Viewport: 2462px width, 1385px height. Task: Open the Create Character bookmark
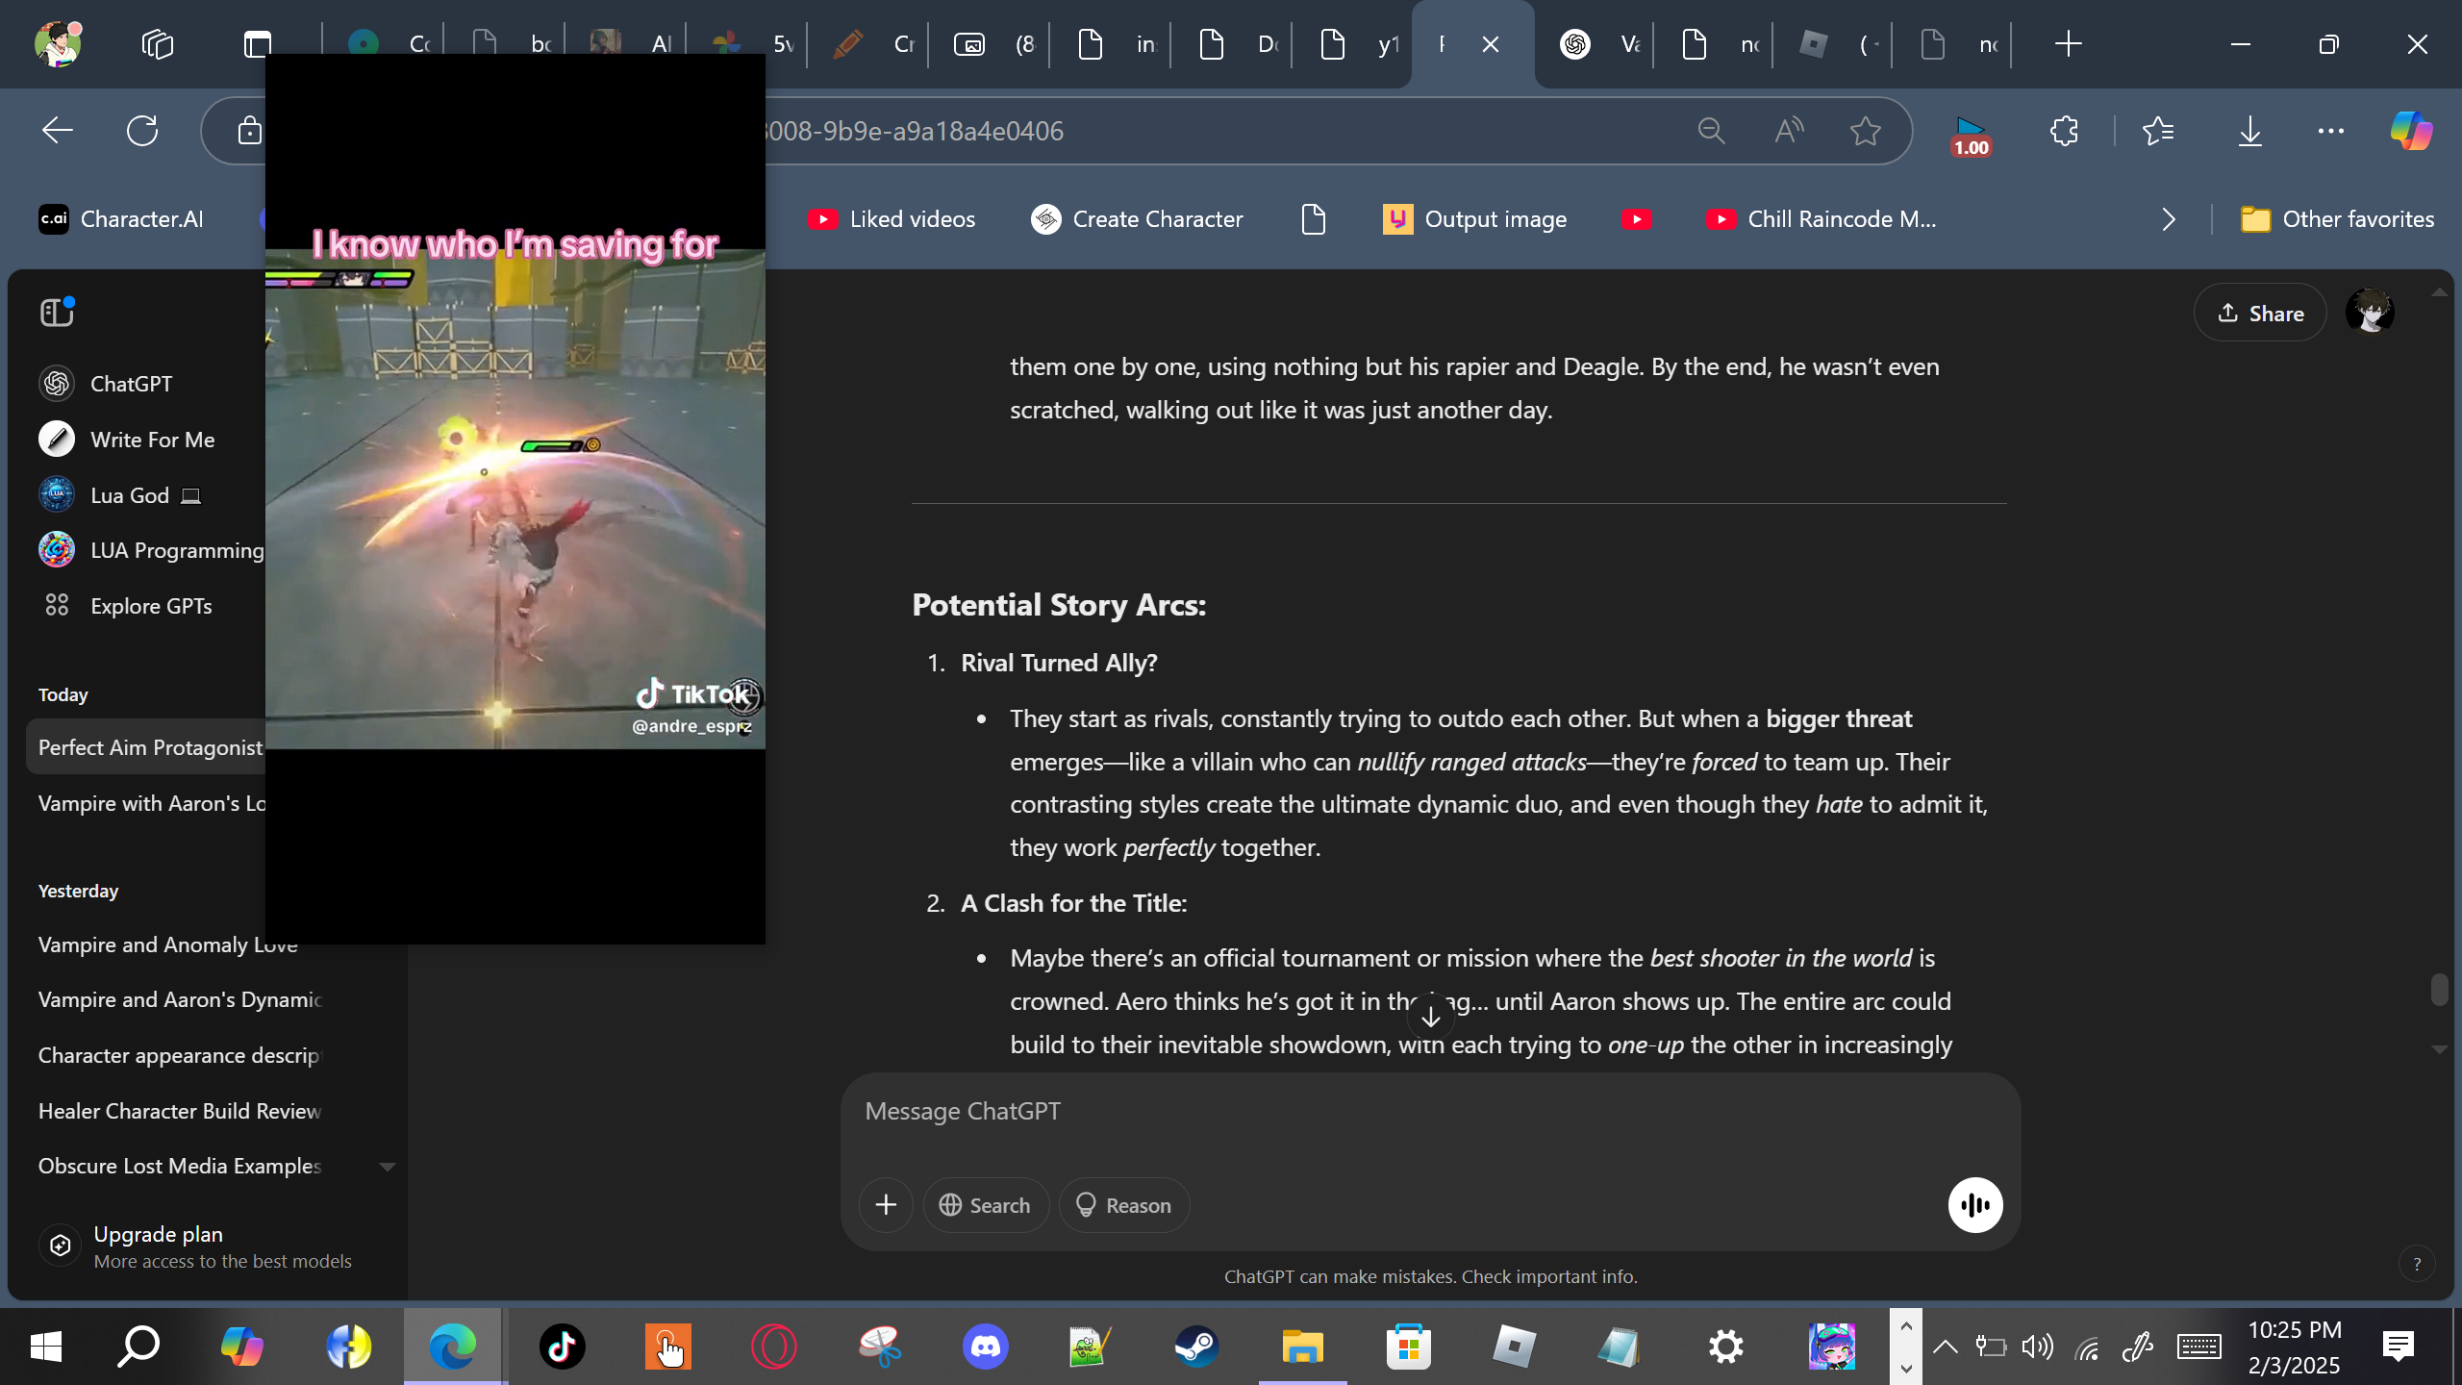[x=1137, y=219]
